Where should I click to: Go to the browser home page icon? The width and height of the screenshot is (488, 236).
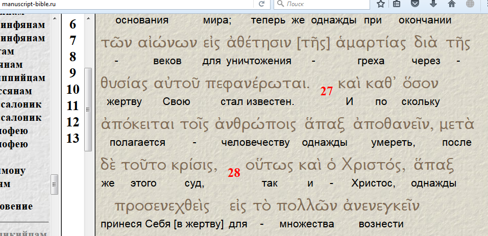[x=451, y=4]
